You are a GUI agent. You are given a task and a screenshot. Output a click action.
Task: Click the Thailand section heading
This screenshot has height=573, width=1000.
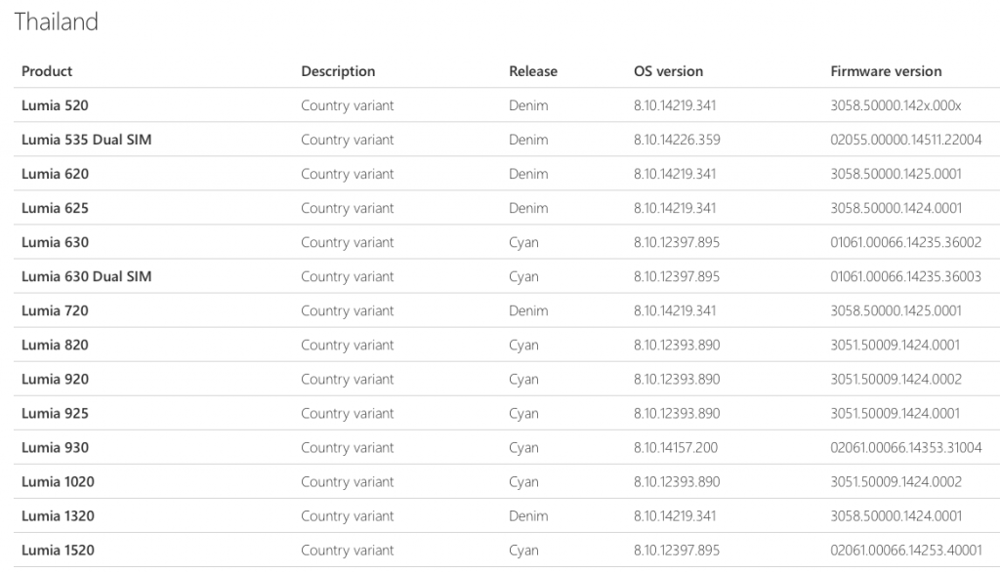(56, 21)
